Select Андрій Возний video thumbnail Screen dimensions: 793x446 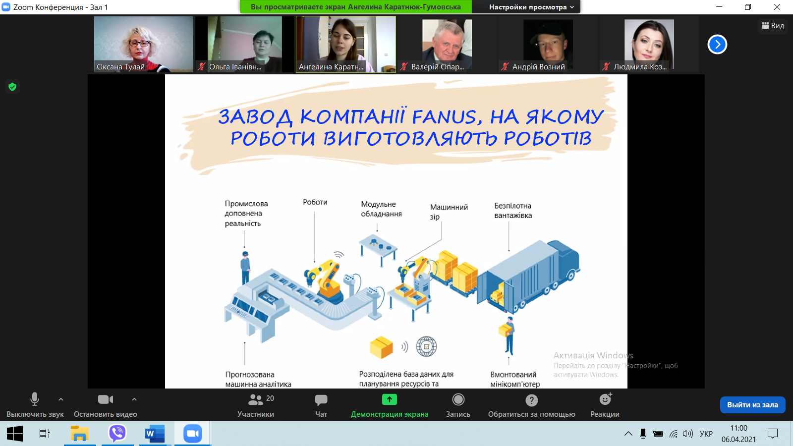[x=548, y=45]
